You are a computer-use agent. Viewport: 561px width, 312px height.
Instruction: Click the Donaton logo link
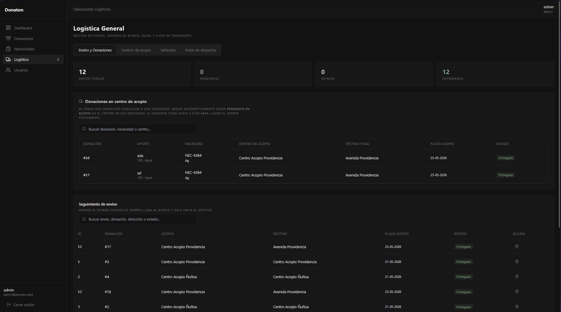coord(14,10)
